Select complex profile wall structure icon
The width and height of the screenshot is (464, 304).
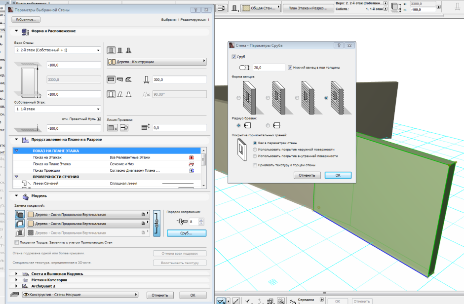click(x=128, y=50)
